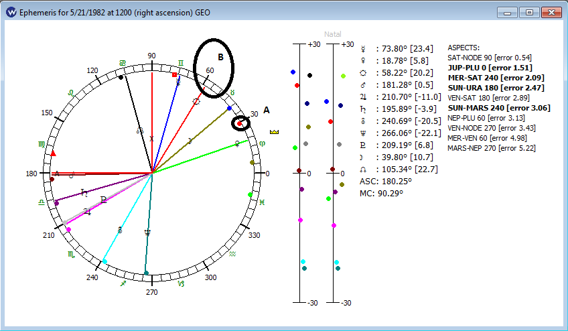Click the Gemini sign on the wheel rim

point(180,63)
